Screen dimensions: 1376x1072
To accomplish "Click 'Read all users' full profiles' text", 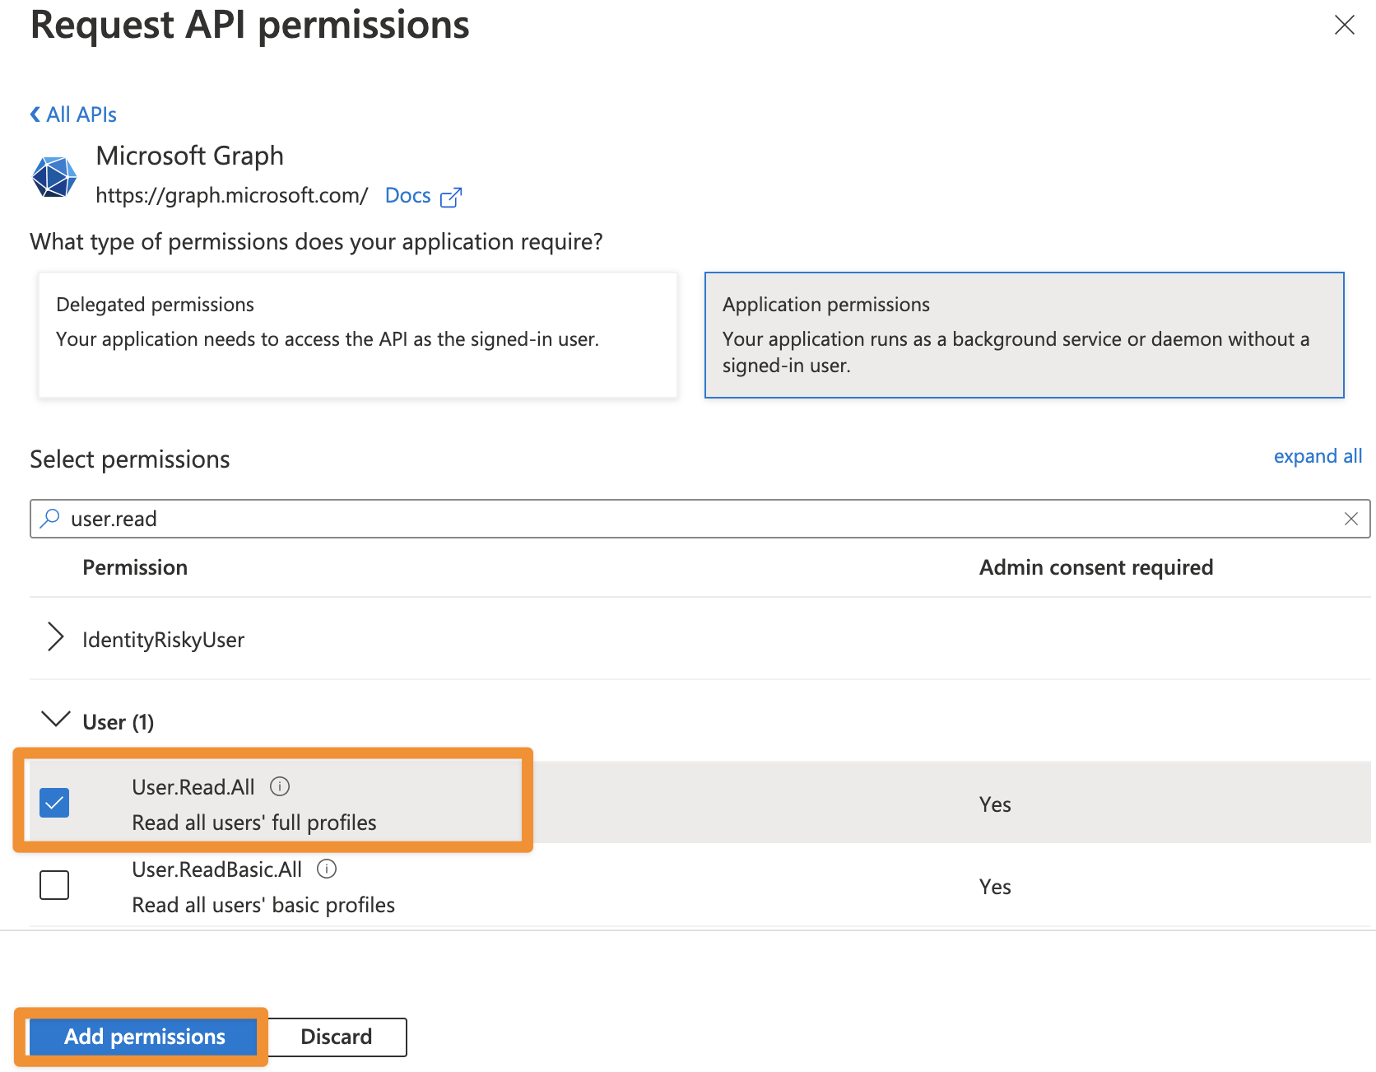I will pos(254,823).
